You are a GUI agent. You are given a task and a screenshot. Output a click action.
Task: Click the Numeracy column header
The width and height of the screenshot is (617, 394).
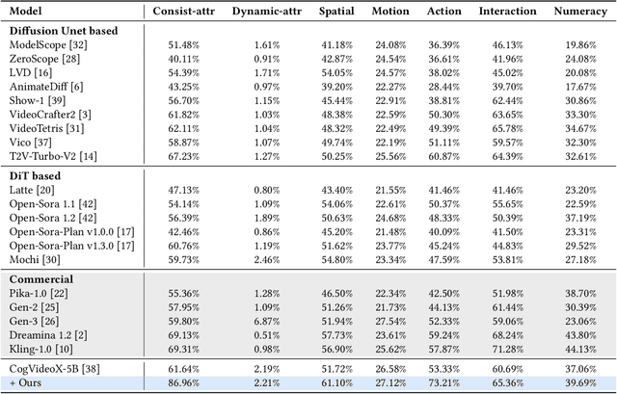(580, 11)
